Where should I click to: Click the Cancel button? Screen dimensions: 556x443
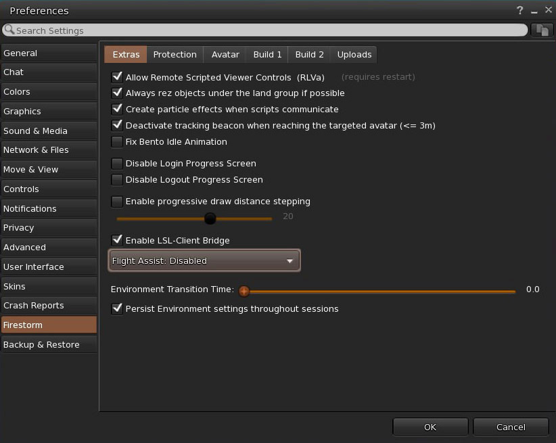[511, 427]
